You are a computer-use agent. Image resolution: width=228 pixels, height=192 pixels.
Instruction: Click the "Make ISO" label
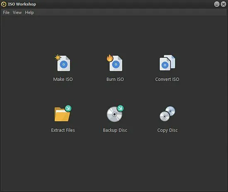tap(63, 79)
